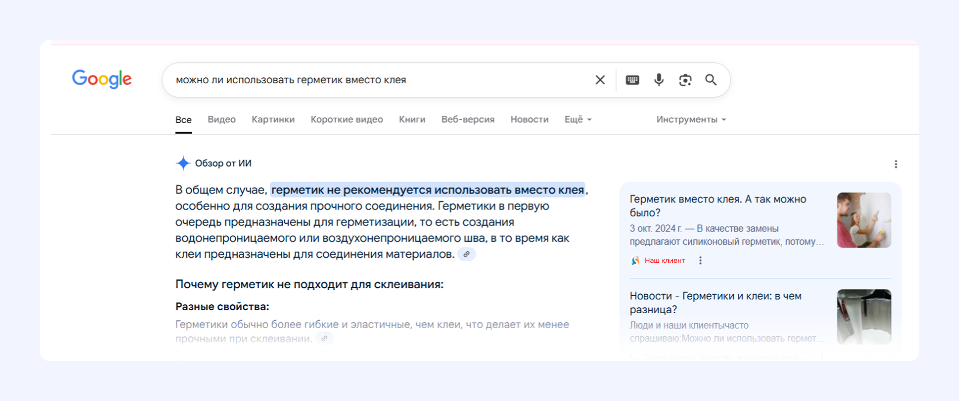Image resolution: width=959 pixels, height=401 pixels.
Task: Switch to the Картинки tab
Action: tap(273, 120)
